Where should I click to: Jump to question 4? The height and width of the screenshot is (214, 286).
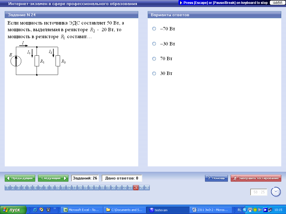24,188
